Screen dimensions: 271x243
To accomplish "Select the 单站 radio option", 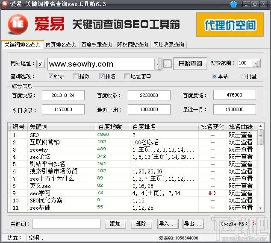I will [x=214, y=76].
